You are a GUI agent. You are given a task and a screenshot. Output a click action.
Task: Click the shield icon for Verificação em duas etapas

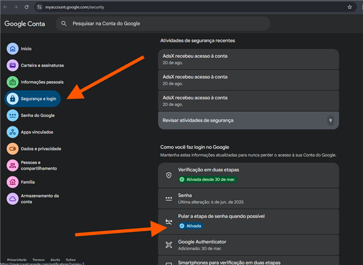coord(169,175)
